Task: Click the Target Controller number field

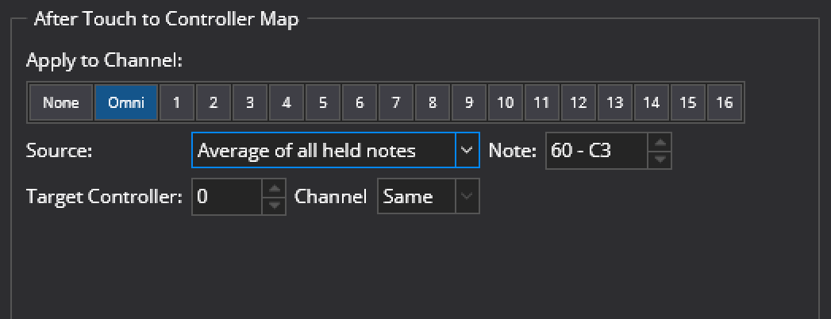Action: 226,196
